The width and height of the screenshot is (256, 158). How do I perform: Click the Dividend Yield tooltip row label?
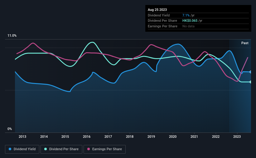coord(159,15)
